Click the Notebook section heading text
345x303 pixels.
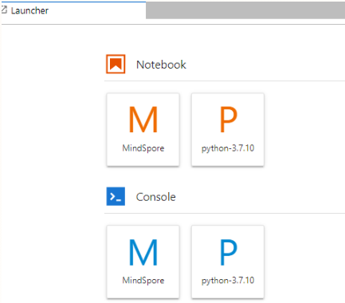(x=161, y=65)
